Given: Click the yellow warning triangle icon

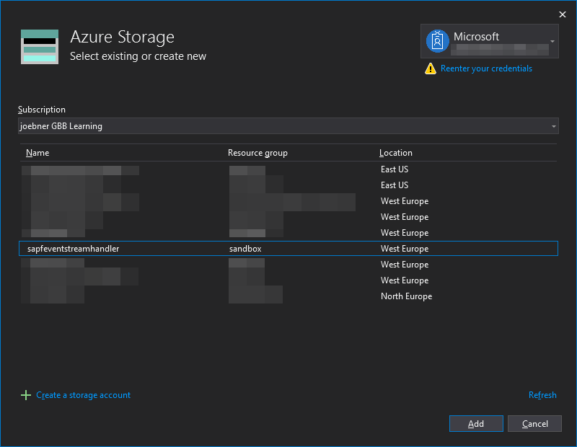Looking at the screenshot, I should [x=430, y=68].
